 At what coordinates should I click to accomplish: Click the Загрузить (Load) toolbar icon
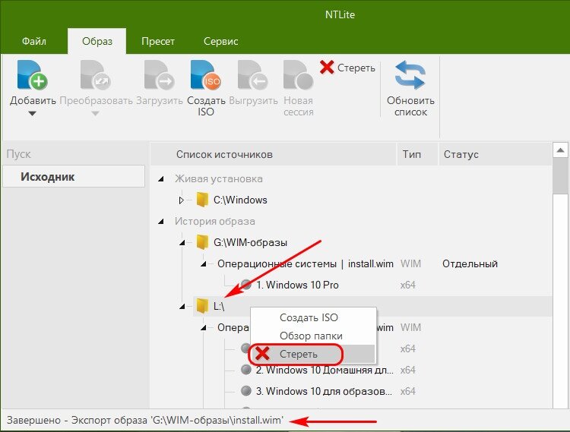tap(160, 74)
